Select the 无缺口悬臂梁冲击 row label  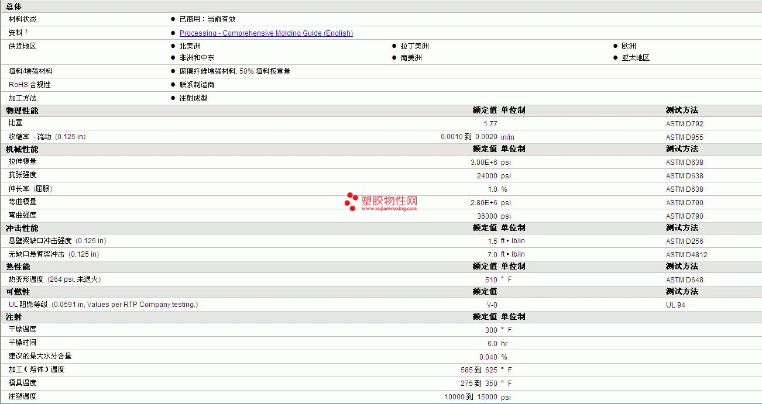pos(54,254)
